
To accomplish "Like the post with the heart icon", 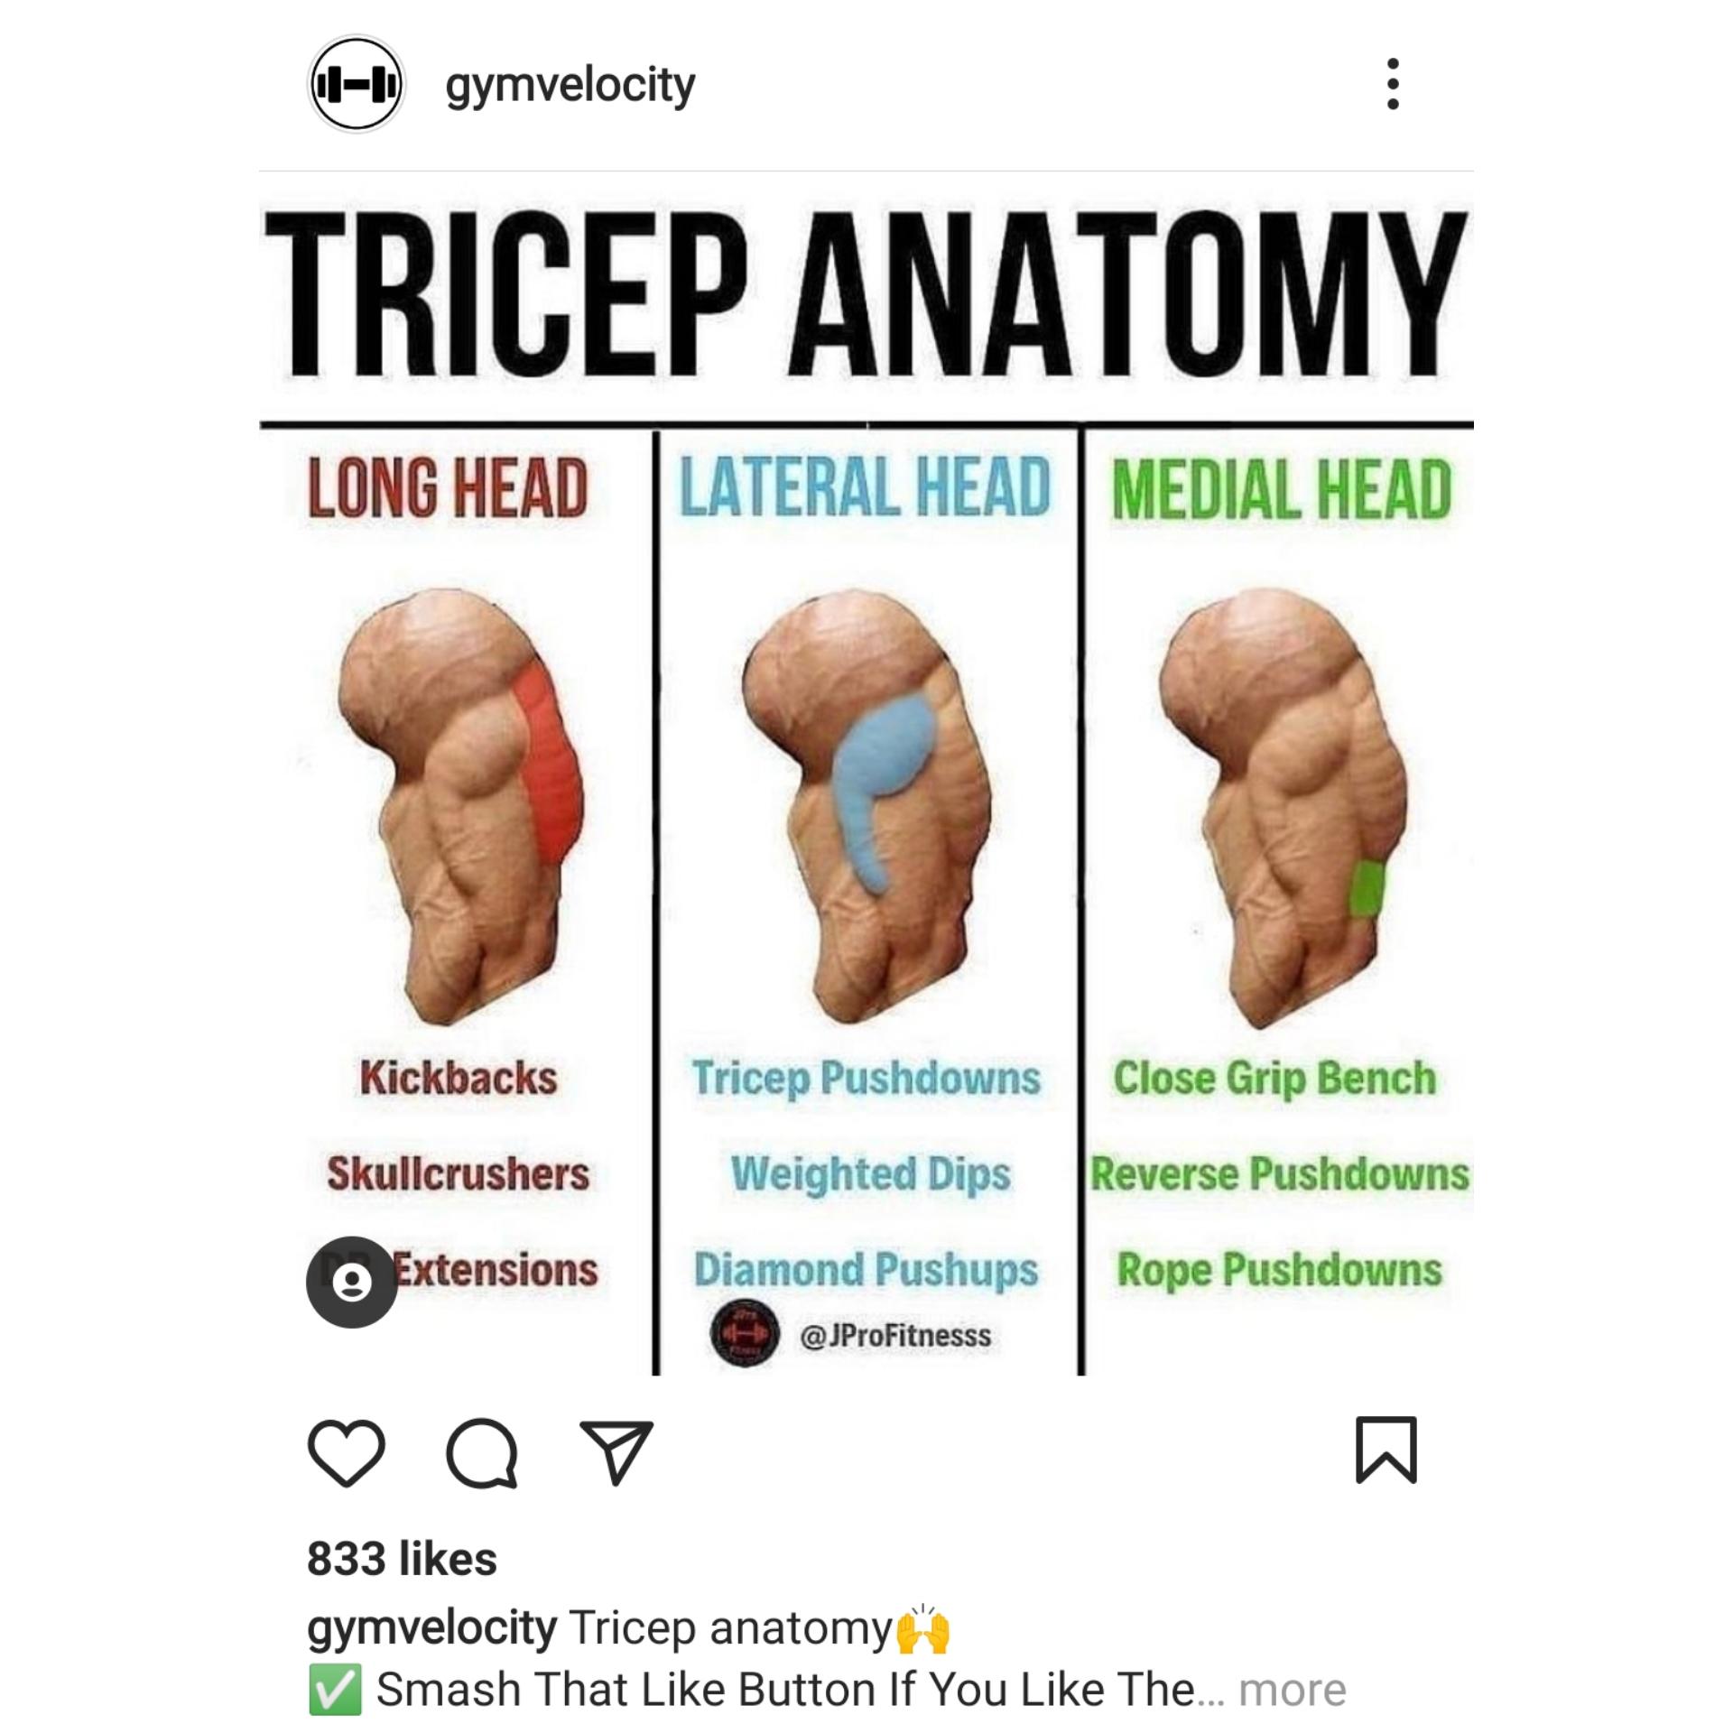I will click(x=347, y=1453).
